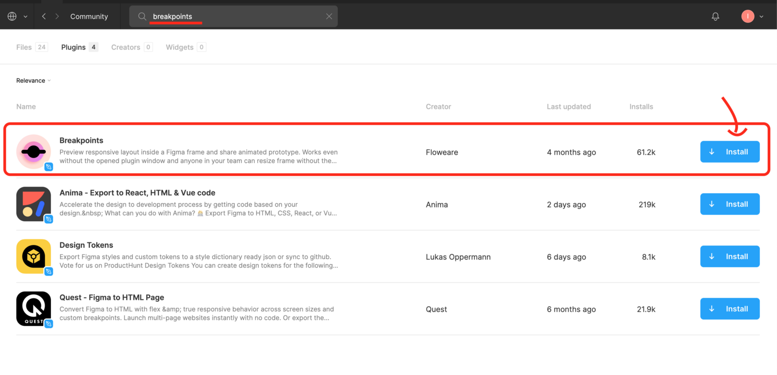Install the Breakpoints plugin
The width and height of the screenshot is (777, 375).
730,152
